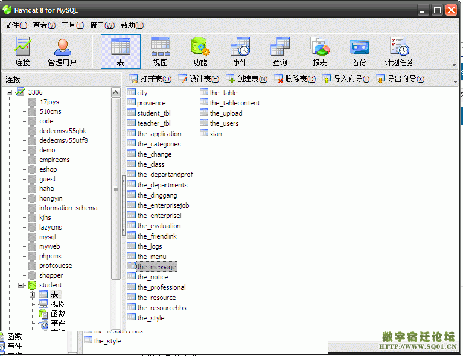Expand the table toolbar overflow arrow
Viewport: 463px width, 356px height.
tap(455, 82)
